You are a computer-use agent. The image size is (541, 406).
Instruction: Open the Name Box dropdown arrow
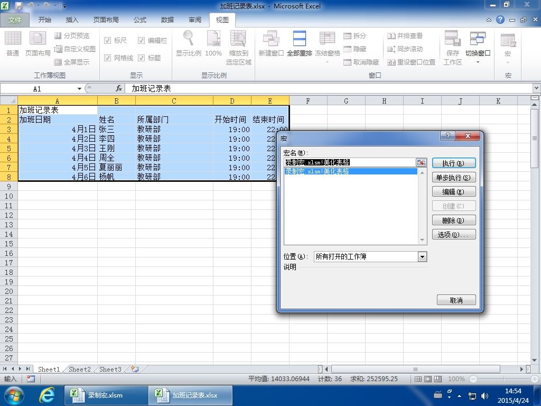point(79,89)
